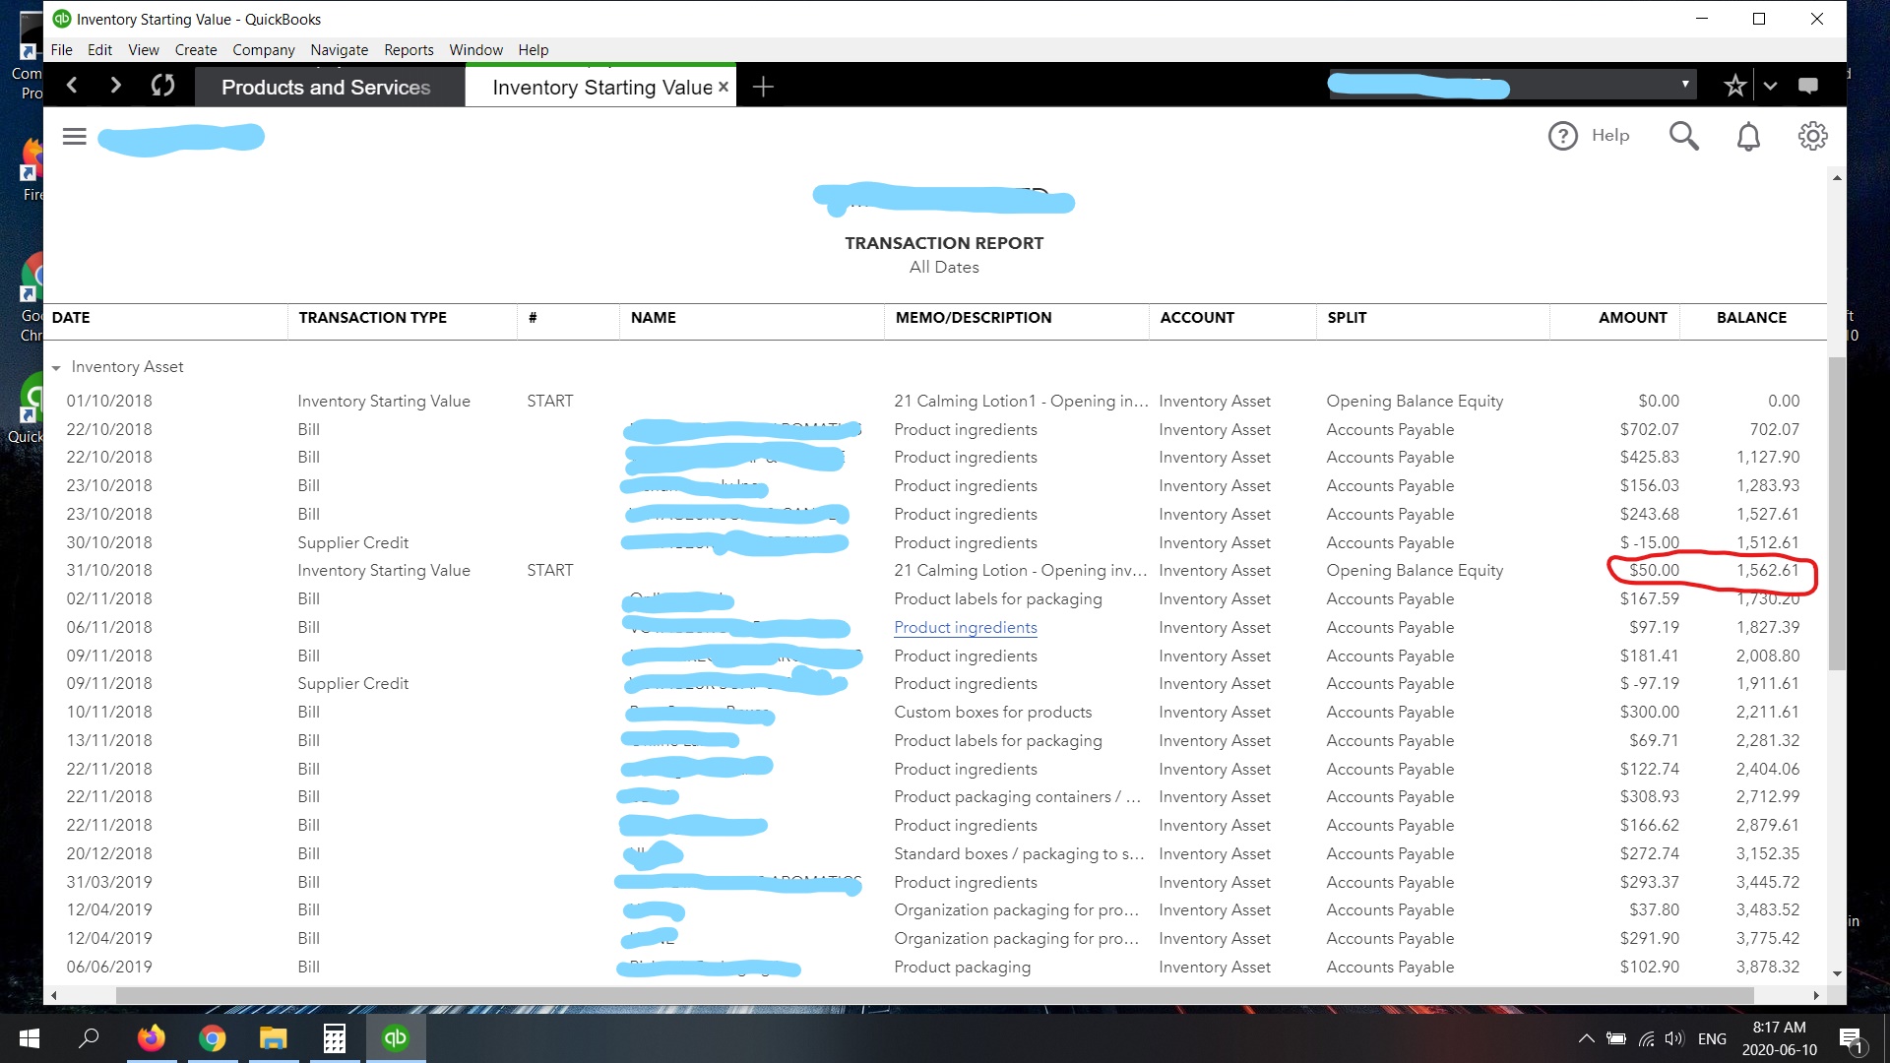This screenshot has width=1890, height=1063.
Task: Launch Chrome from the taskbar
Action: (x=213, y=1037)
